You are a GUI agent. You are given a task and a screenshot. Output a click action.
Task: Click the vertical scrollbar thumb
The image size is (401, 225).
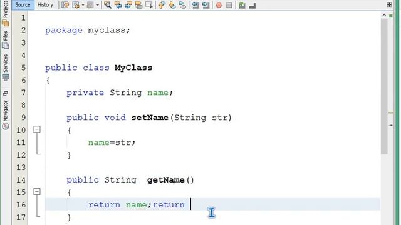point(384,86)
